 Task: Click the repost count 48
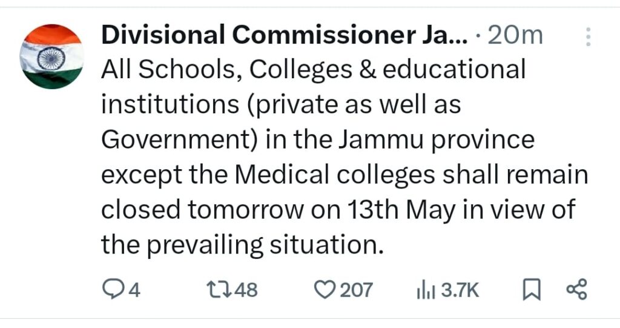(246, 290)
